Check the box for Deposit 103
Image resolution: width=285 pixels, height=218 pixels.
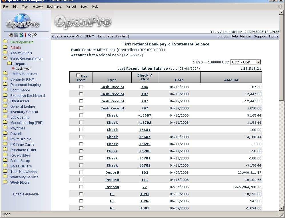point(81,172)
